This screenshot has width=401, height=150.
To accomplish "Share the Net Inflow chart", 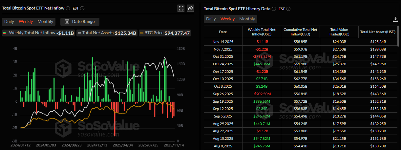I will (190, 9).
